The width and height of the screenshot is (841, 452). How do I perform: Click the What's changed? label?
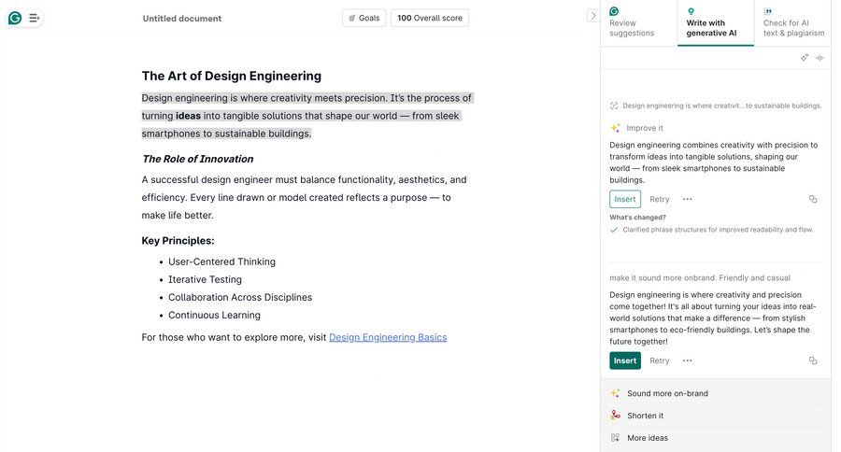(637, 218)
